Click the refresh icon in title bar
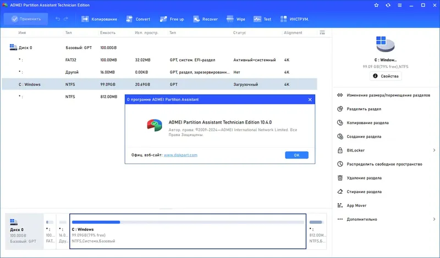The height and width of the screenshot is (258, 440). coord(388,5)
